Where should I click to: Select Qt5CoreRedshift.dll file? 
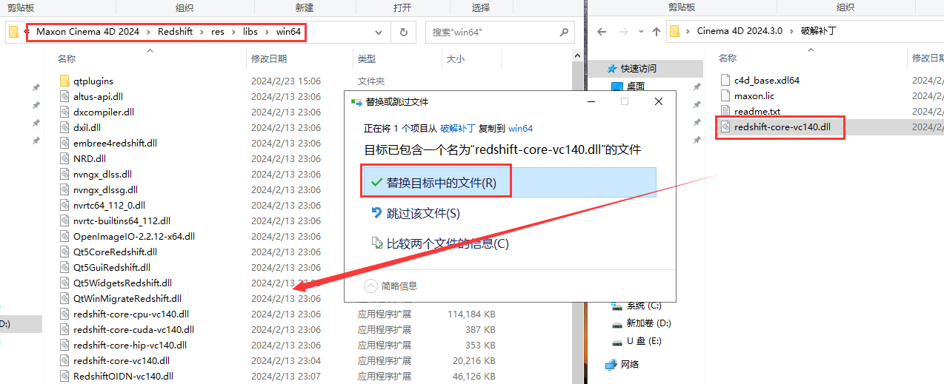point(113,252)
